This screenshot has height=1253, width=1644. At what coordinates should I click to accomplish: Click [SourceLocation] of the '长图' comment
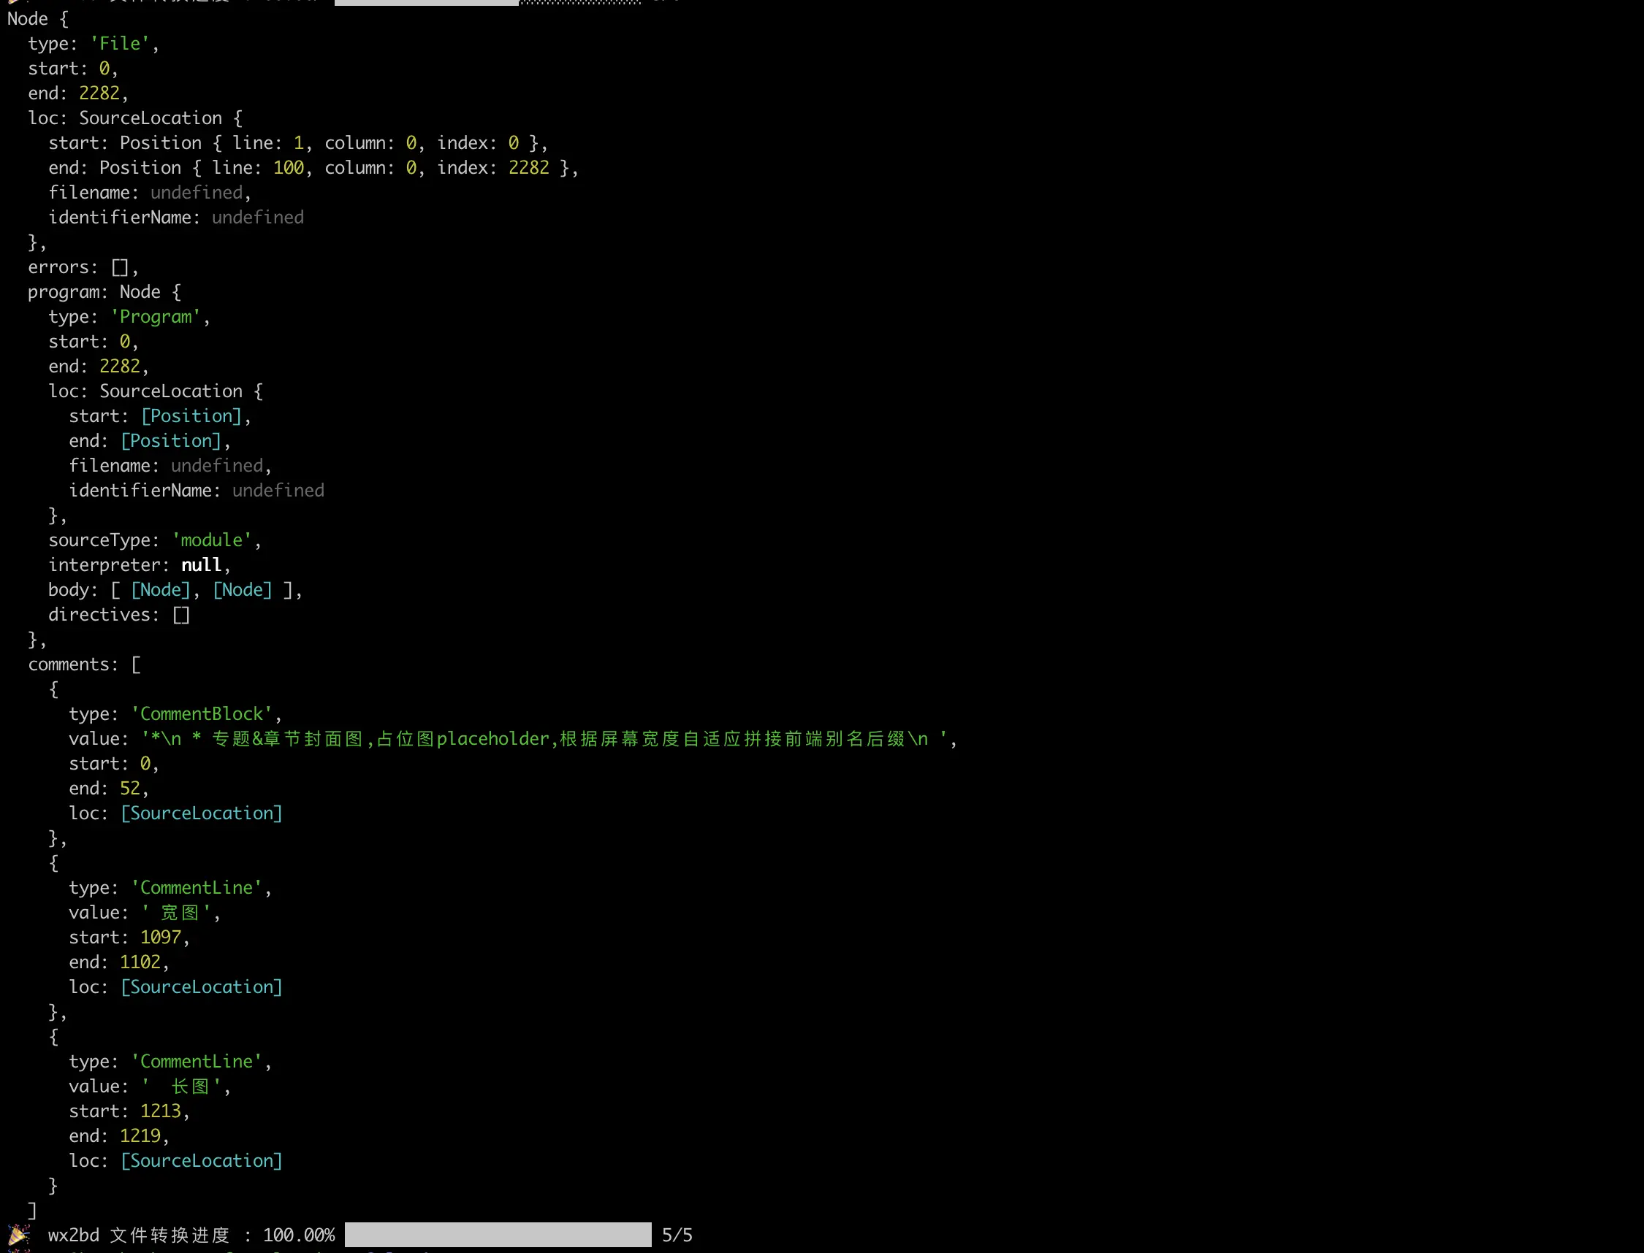[201, 1160]
